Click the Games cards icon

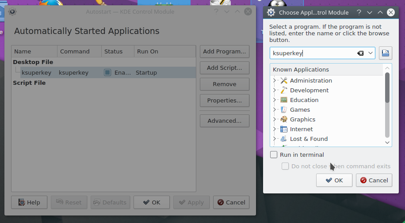pos(284,110)
